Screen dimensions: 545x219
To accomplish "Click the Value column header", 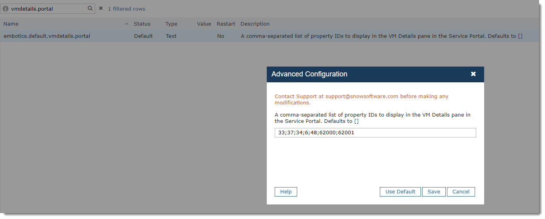I will (x=204, y=24).
